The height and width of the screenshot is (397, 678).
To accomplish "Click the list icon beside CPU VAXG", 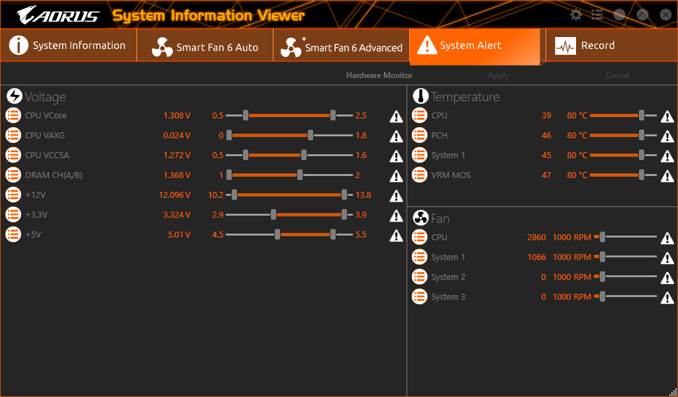I will pyautogui.click(x=13, y=135).
